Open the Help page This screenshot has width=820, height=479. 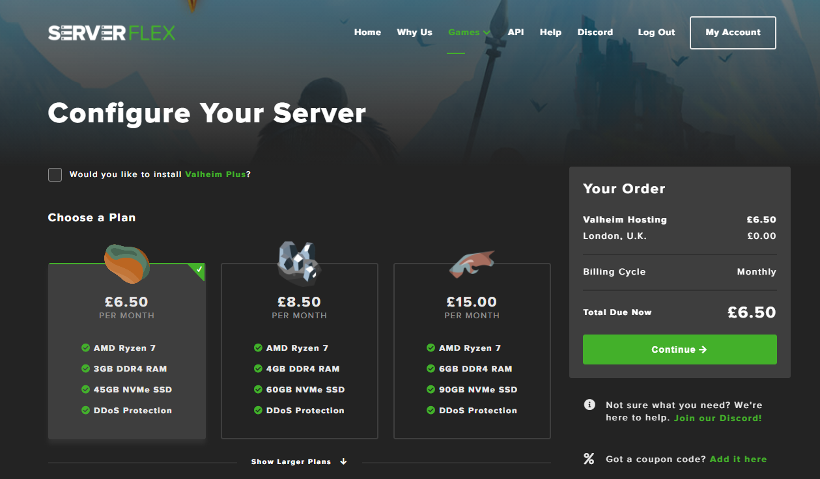tap(550, 32)
